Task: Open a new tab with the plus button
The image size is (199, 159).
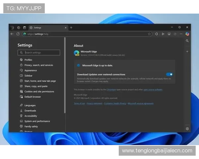Action: coord(71,27)
